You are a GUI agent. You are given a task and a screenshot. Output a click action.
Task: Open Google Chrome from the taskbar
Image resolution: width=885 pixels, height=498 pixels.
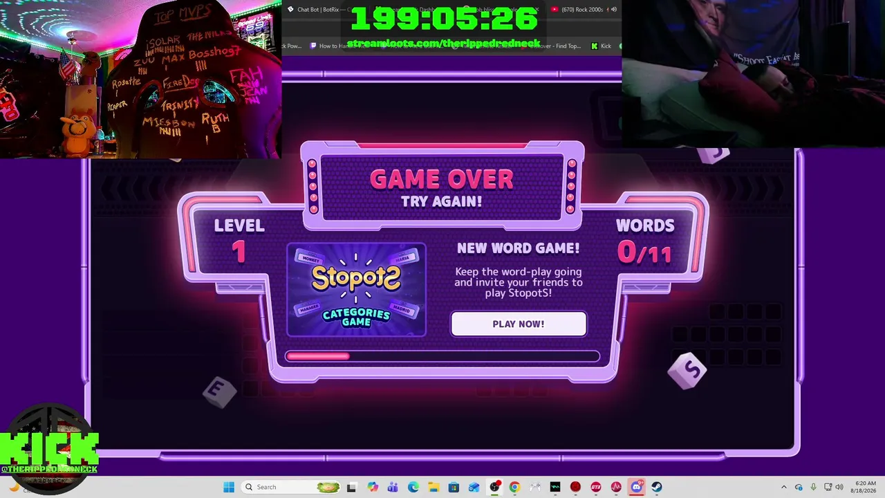pos(514,487)
